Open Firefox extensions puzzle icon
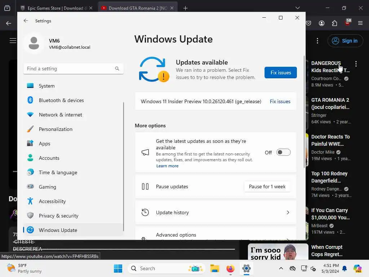The width and height of the screenshot is (369, 277). click(334, 23)
